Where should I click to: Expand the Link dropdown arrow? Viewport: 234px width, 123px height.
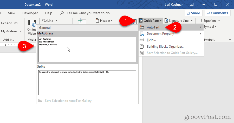[x=56, y=21]
